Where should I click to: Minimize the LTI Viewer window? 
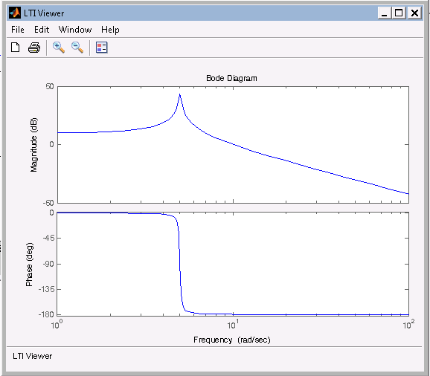click(x=384, y=13)
